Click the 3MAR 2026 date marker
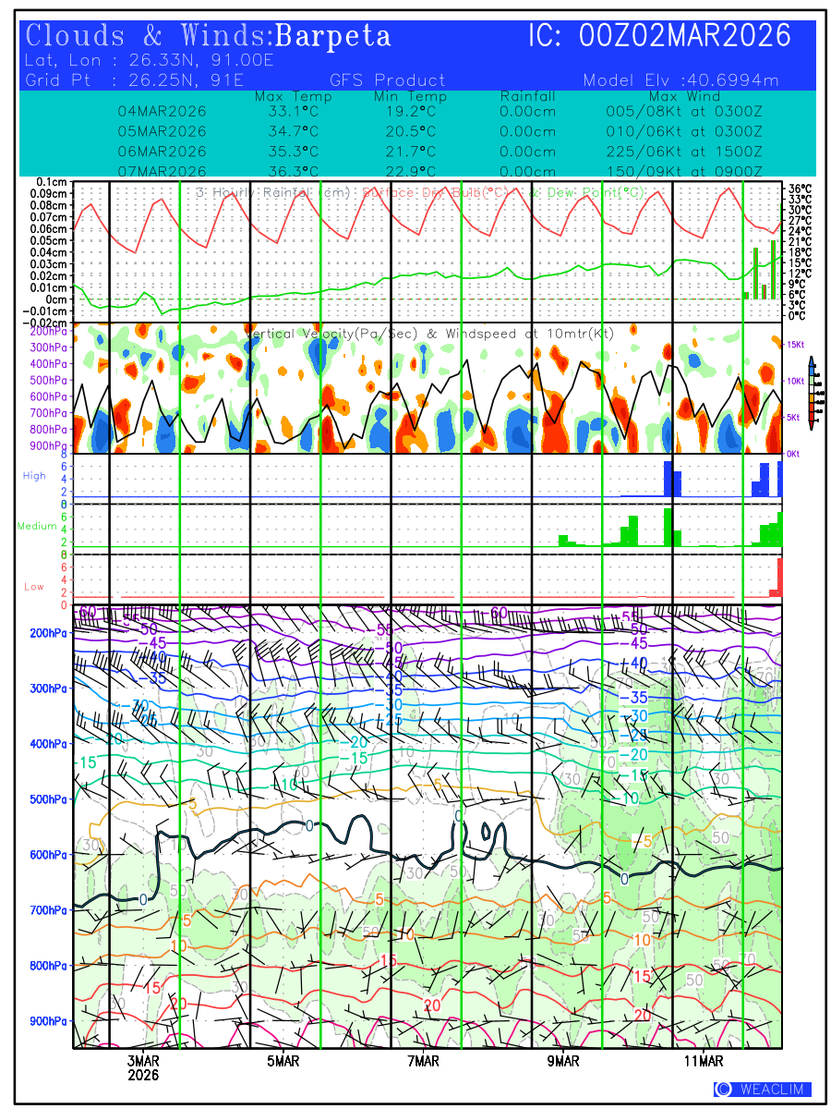This screenshot has width=831, height=1109. pyautogui.click(x=143, y=1068)
